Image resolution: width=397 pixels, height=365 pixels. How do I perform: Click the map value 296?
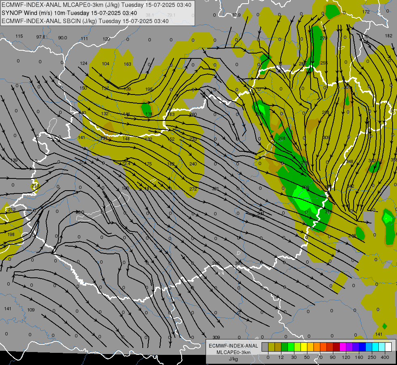click(x=306, y=187)
